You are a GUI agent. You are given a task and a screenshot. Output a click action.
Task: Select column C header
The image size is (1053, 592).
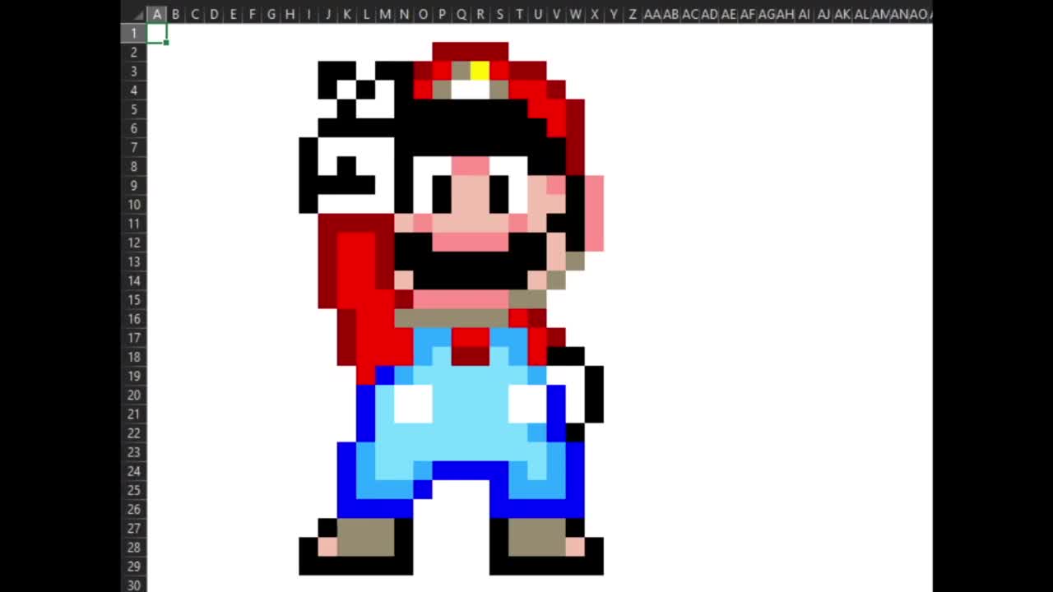(195, 14)
